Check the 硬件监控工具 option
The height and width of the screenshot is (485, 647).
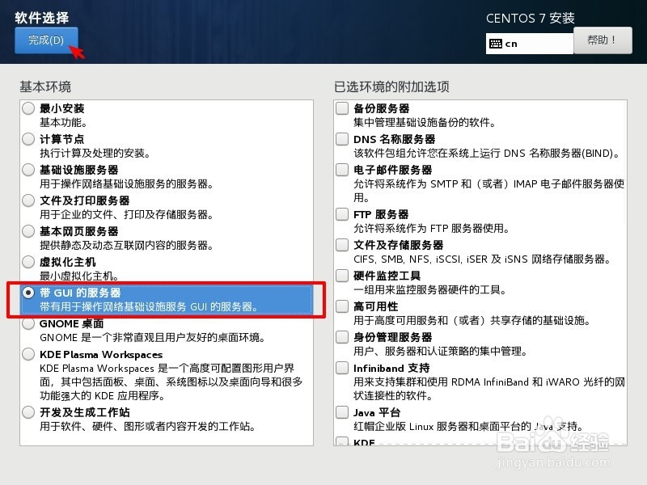340,276
